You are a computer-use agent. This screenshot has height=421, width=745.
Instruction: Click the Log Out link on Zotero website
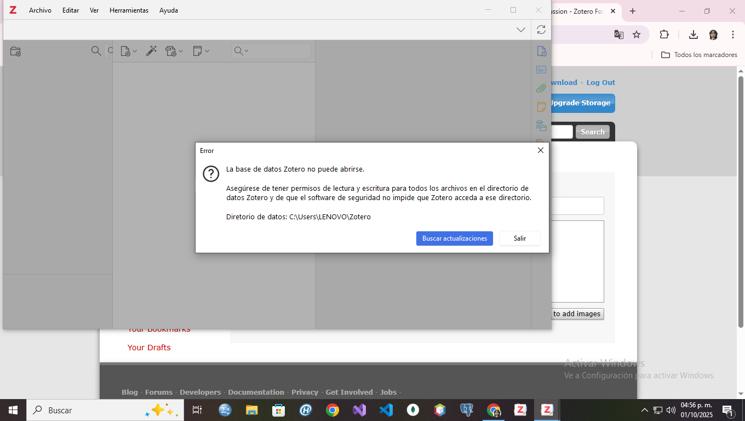601,82
